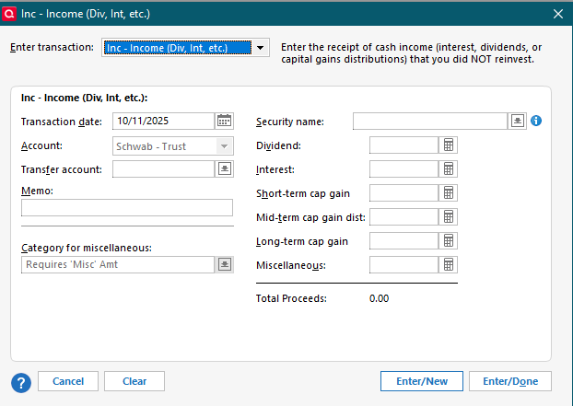Click the blue help question mark icon
The image size is (573, 406).
[x=21, y=382]
